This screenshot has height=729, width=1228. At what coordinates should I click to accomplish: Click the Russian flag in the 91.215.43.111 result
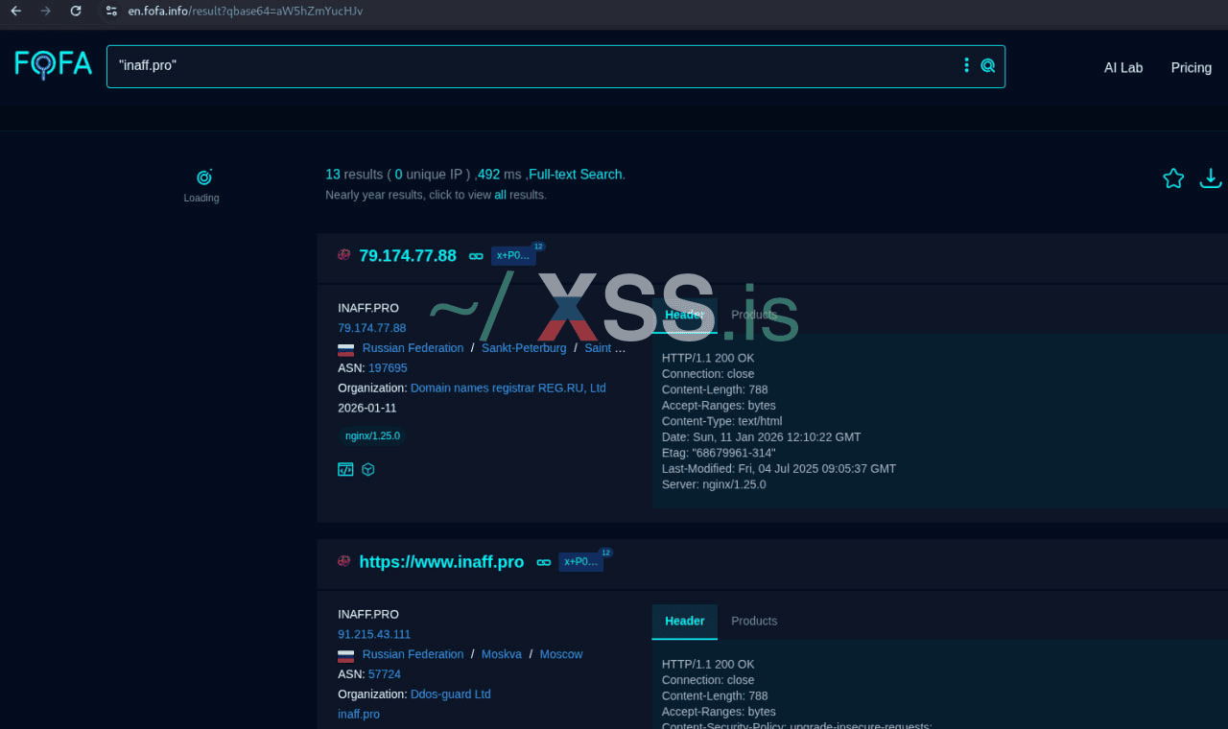click(346, 655)
